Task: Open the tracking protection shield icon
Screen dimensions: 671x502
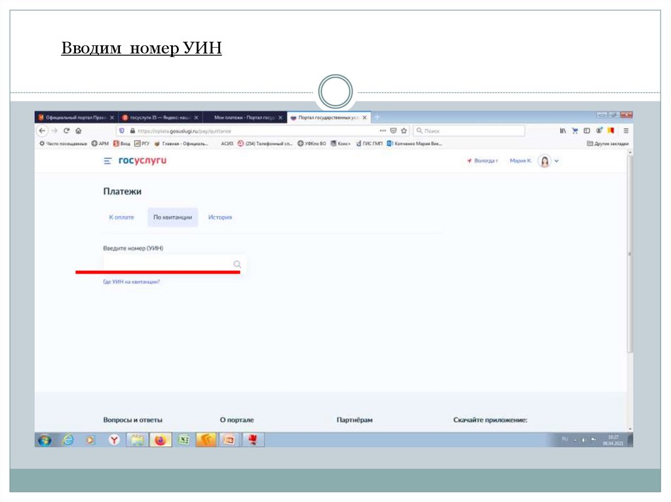Action: pos(122,131)
